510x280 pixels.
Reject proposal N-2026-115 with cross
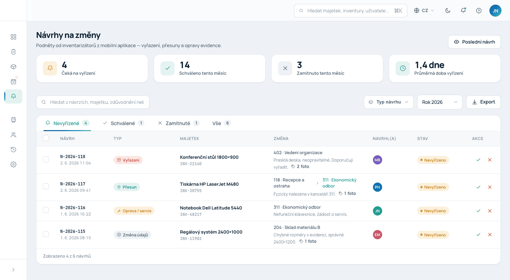(490, 235)
